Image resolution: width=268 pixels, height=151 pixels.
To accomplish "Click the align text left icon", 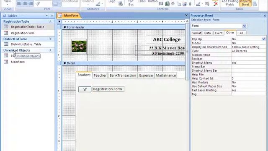I will point(19,3).
